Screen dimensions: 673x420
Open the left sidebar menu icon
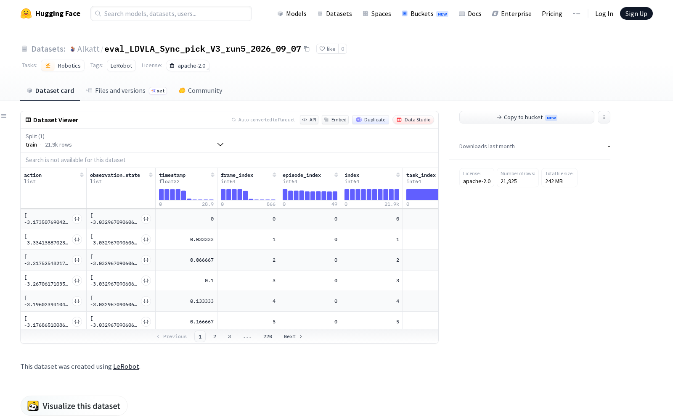click(4, 116)
